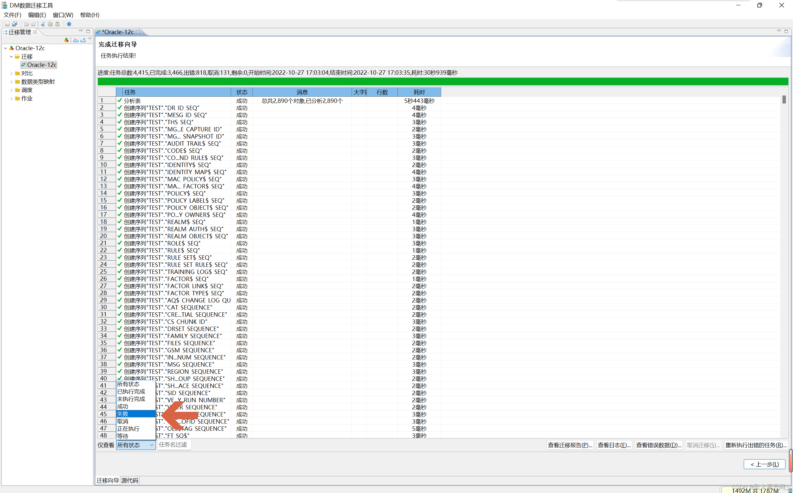The image size is (793, 493).
Task: Click the Undo arrow icon
Action: coord(26,24)
